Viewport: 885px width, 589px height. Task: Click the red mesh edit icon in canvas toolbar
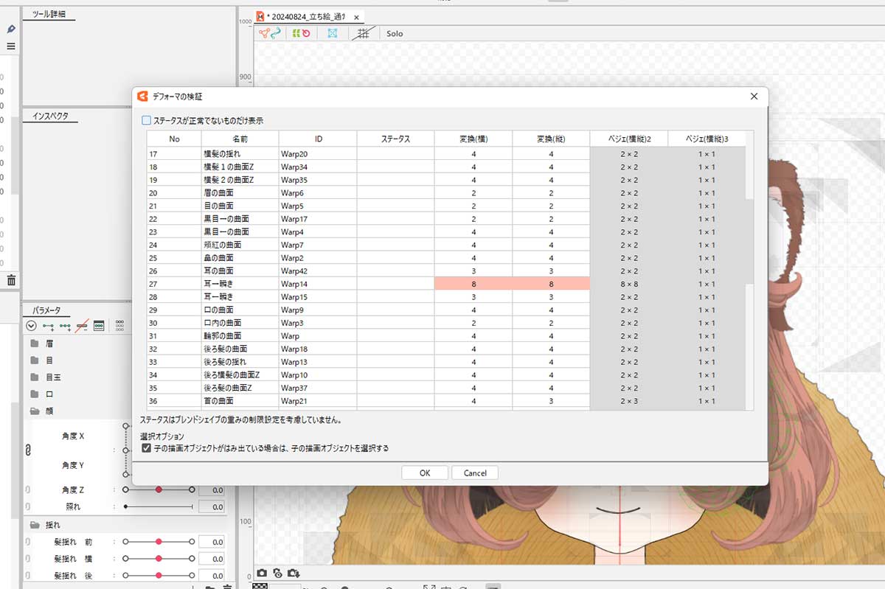tap(264, 33)
